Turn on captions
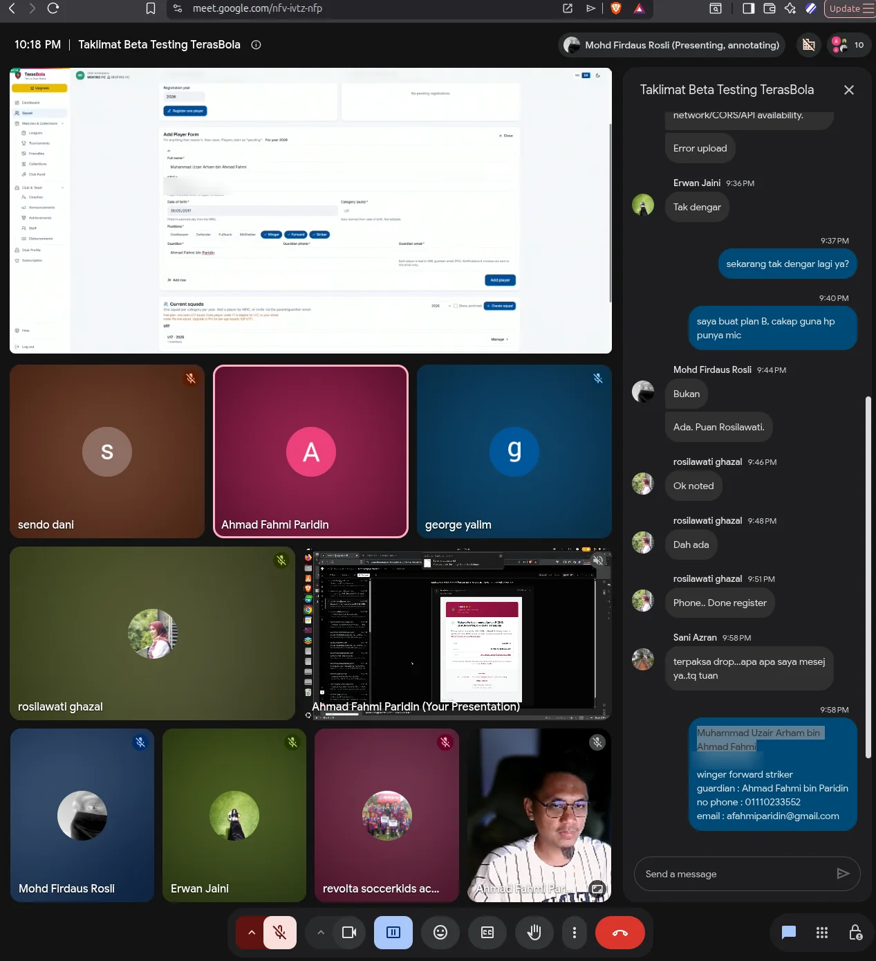 coord(487,933)
